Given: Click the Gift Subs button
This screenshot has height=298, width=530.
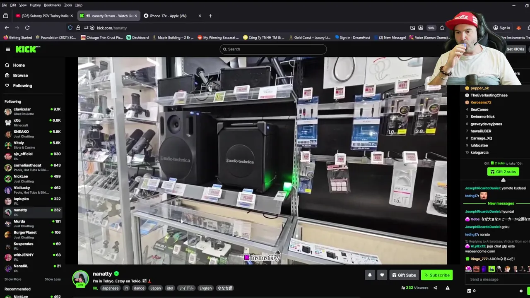Looking at the screenshot, I should coord(404,275).
